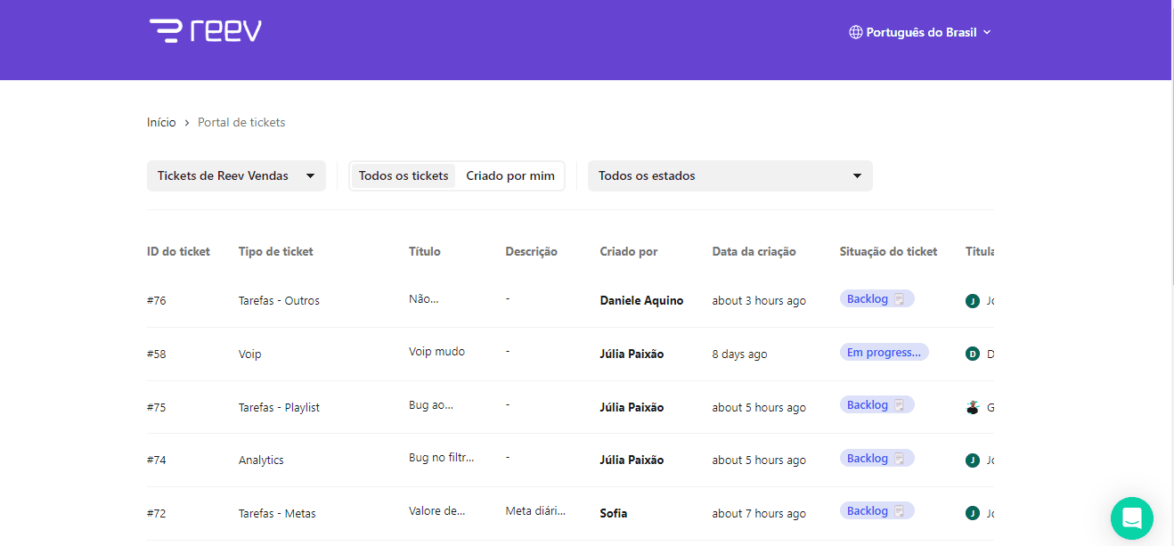Click the Bug no filtr... ticket title
Image resolution: width=1174 pixels, height=546 pixels.
point(442,457)
